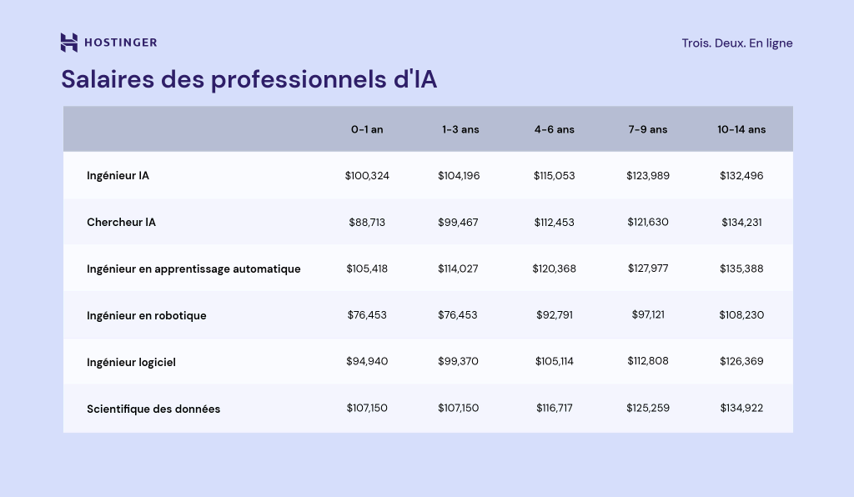
Task: Select the title 'Salaires des professionnels d'IA'
Action: coord(249,79)
